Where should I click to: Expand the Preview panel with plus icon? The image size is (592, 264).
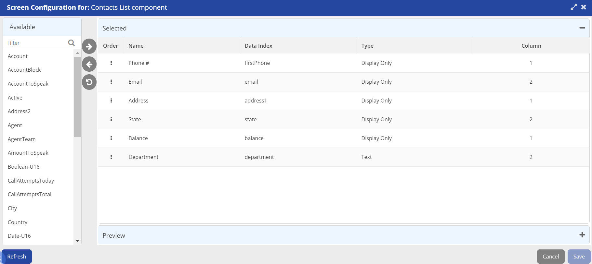(582, 234)
